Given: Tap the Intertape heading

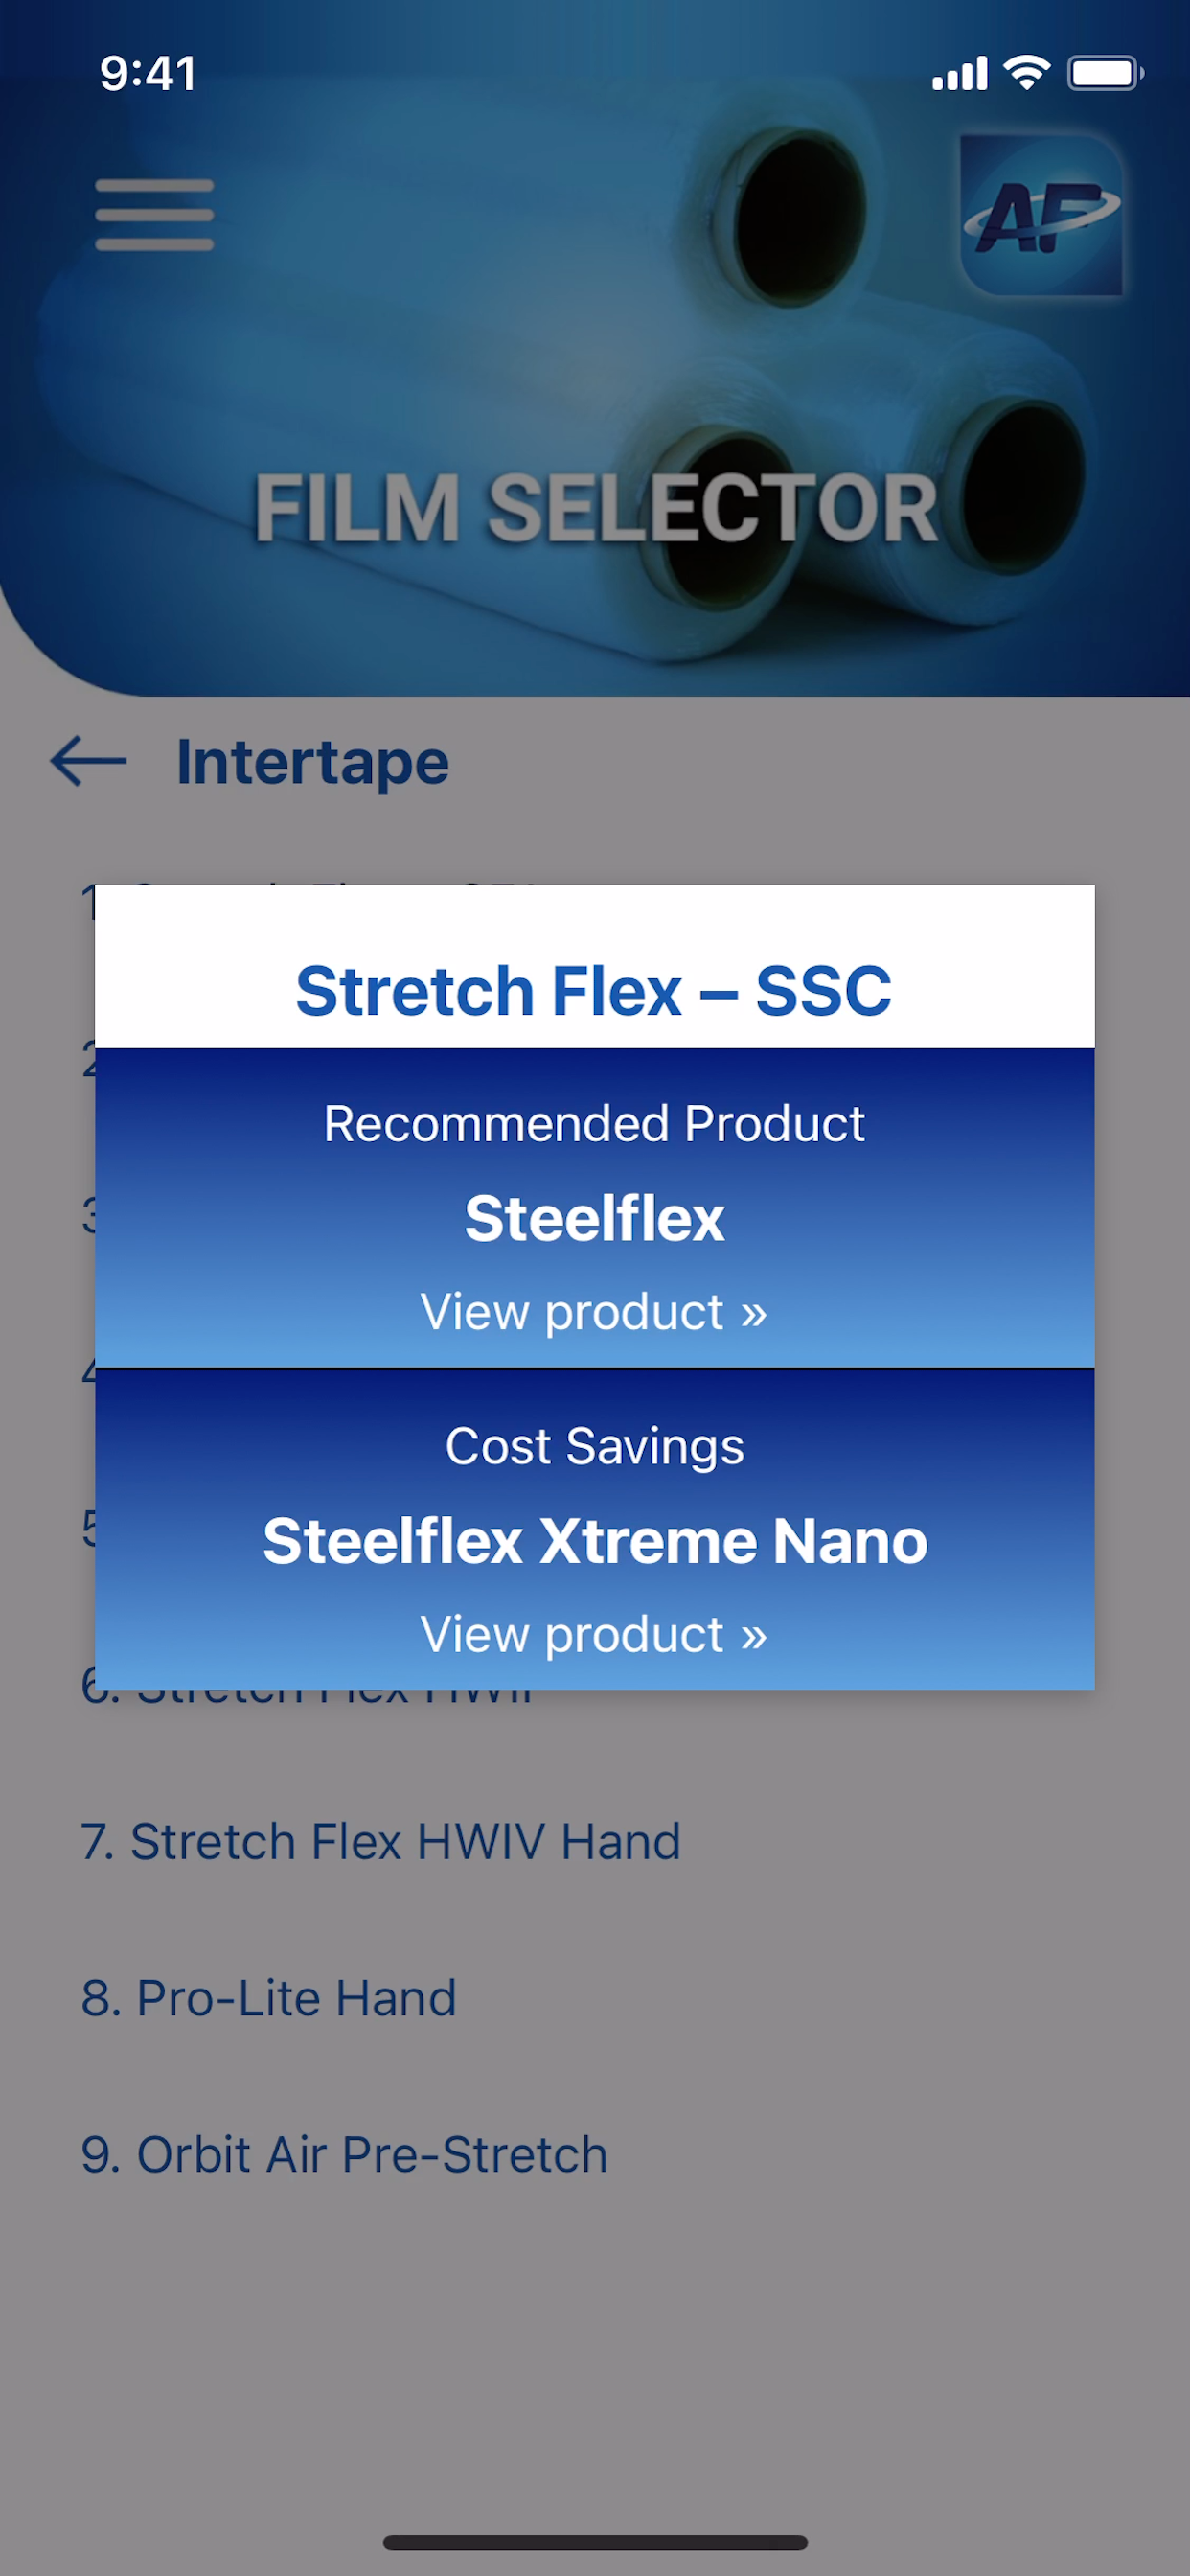Looking at the screenshot, I should pos(313,763).
